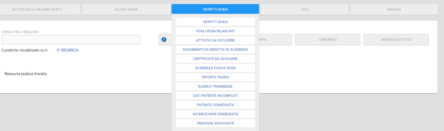This screenshot has height=131, width=444.
Task: Collapse the blue ISCRITTI GUIDA header
Action: click(215, 9)
